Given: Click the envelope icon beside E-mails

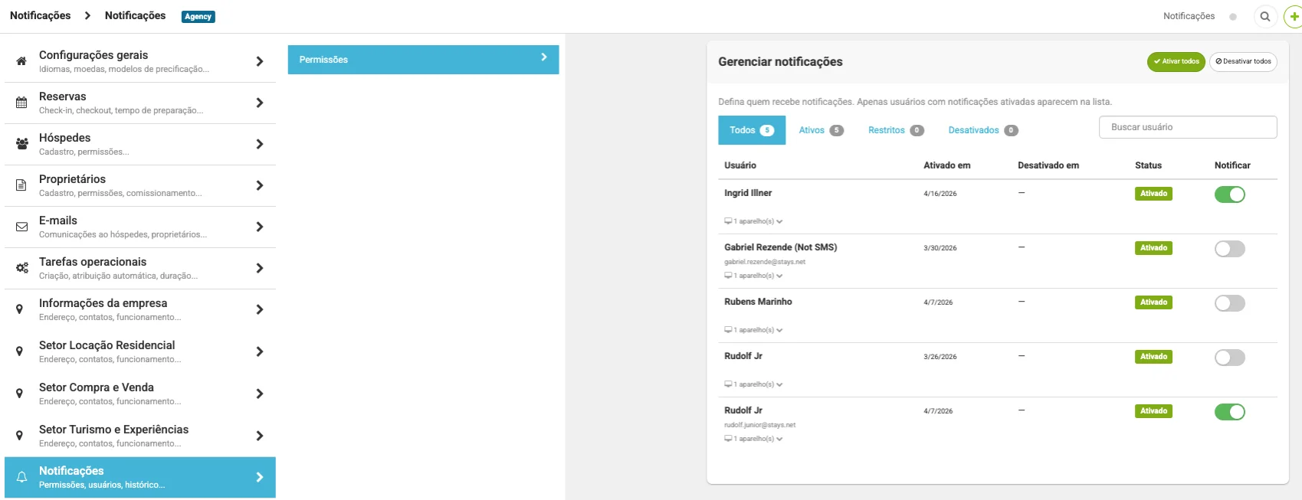Looking at the screenshot, I should click(21, 227).
